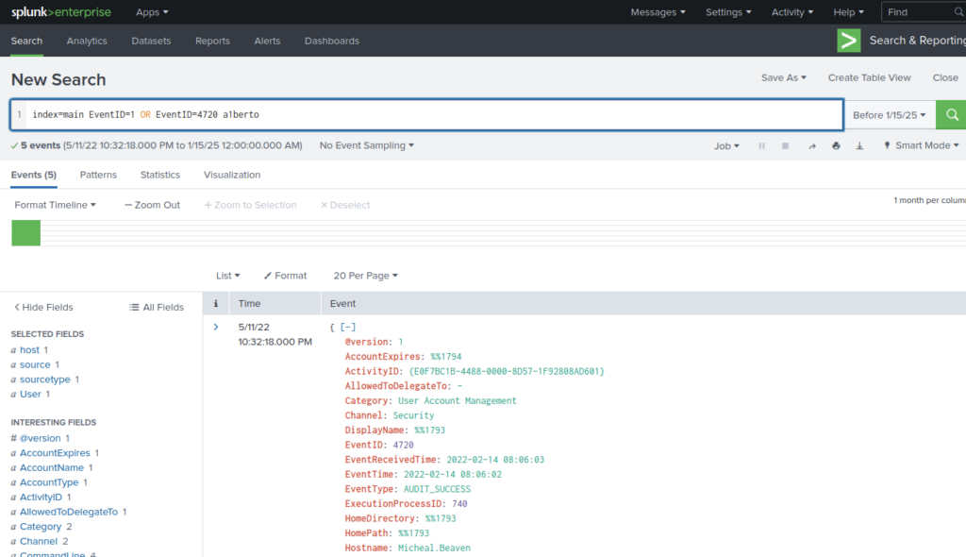Image resolution: width=966 pixels, height=557 pixels.
Task: Click the Splunk enterprise logo
Action: tap(61, 12)
